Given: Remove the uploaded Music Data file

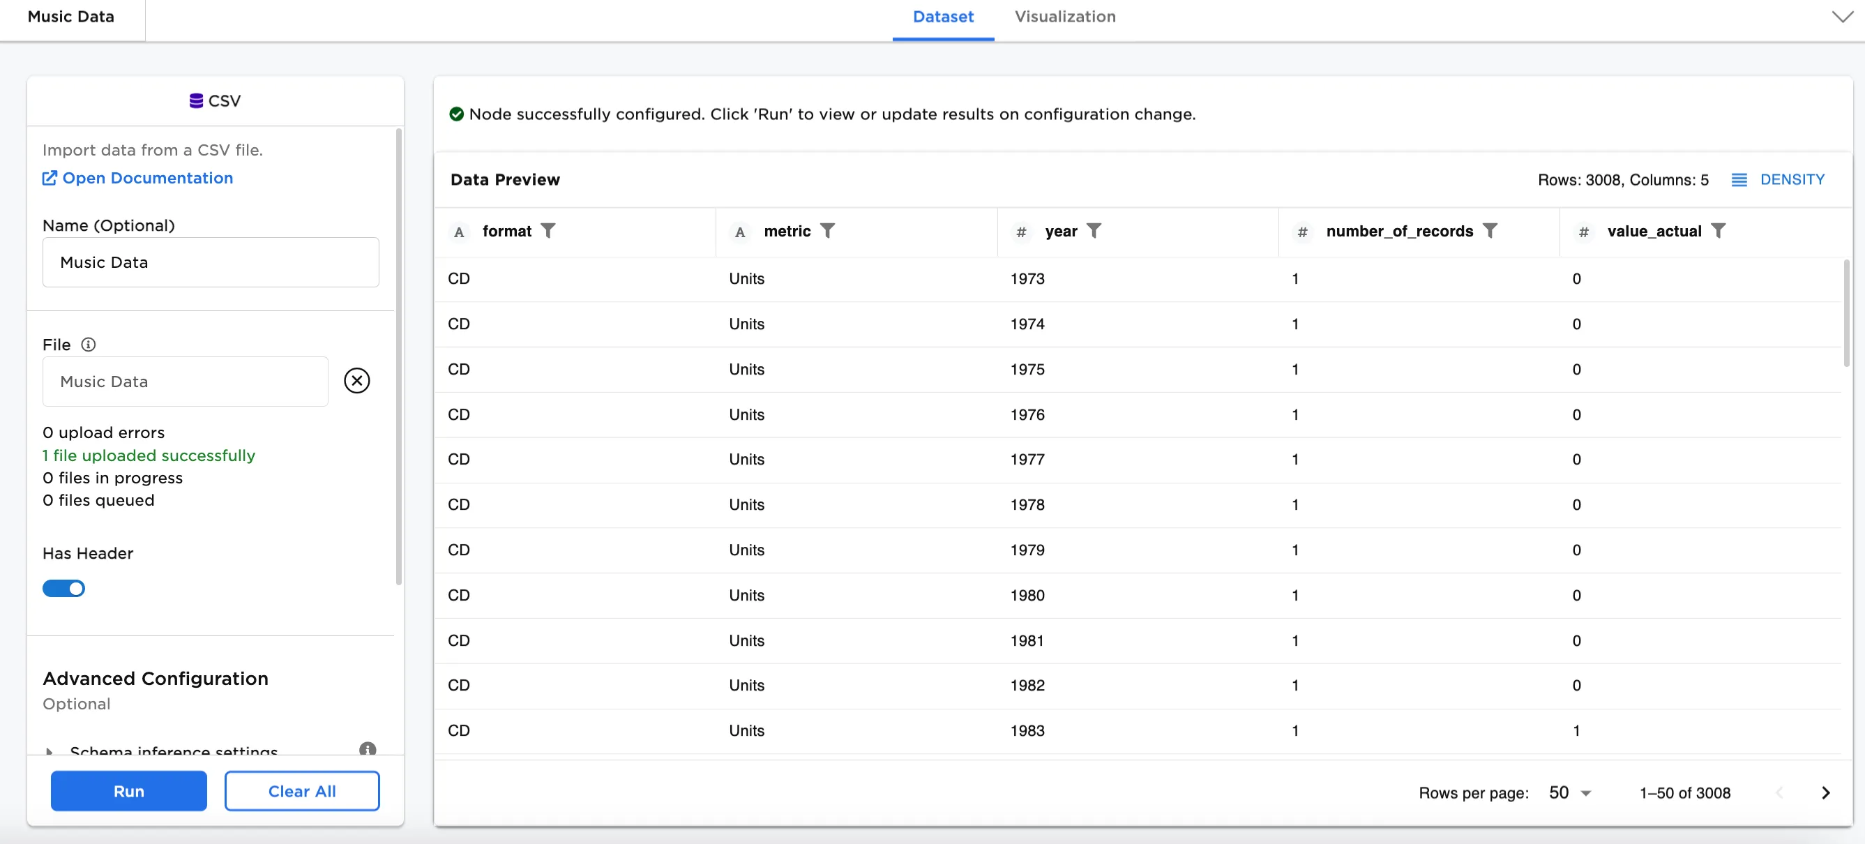Looking at the screenshot, I should tap(356, 380).
